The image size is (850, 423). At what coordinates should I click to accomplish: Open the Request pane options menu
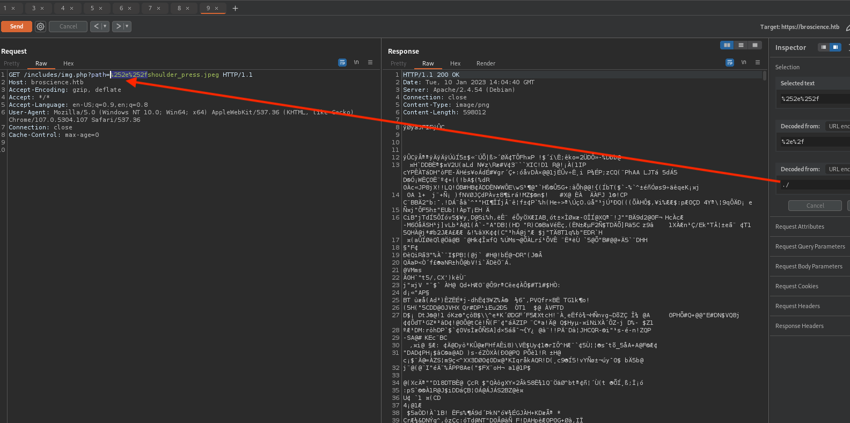(x=370, y=63)
